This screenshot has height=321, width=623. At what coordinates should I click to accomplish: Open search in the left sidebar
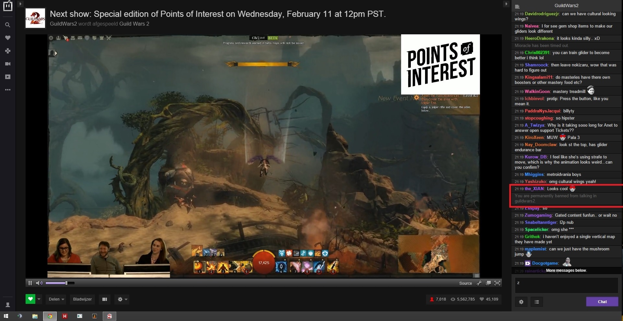7,25
